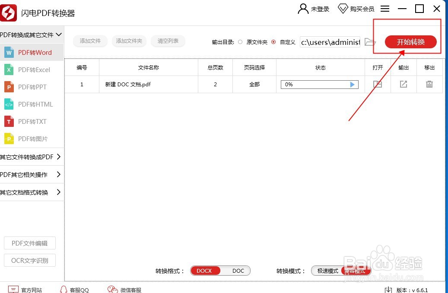Click the 购买会员 diamond icon
Image resolution: width=448 pixels, height=293 pixels.
(343, 9)
